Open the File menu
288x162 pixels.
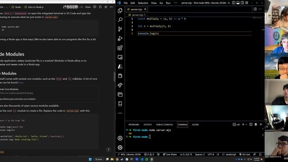[126, 3]
